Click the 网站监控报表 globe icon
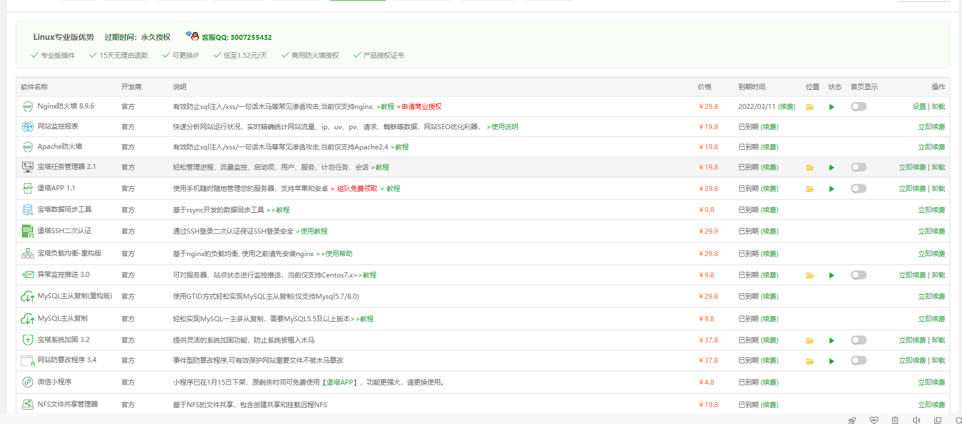The height and width of the screenshot is (424, 962). pyautogui.click(x=28, y=127)
